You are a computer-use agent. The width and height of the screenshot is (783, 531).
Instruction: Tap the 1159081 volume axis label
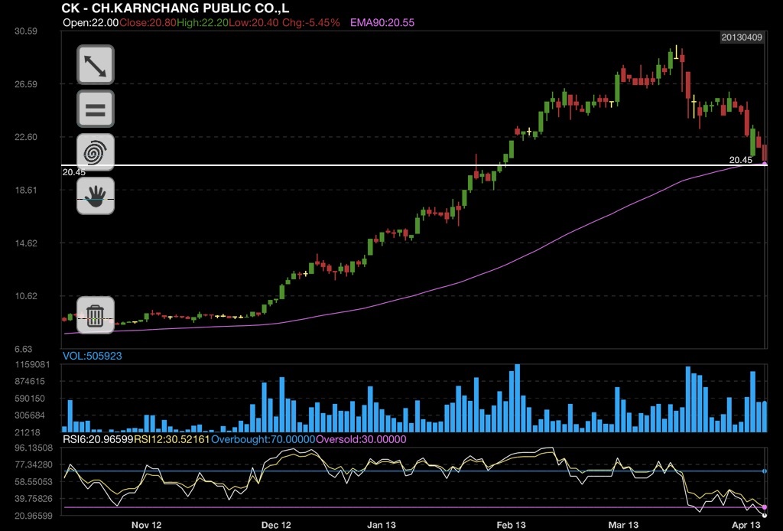pyautogui.click(x=32, y=365)
